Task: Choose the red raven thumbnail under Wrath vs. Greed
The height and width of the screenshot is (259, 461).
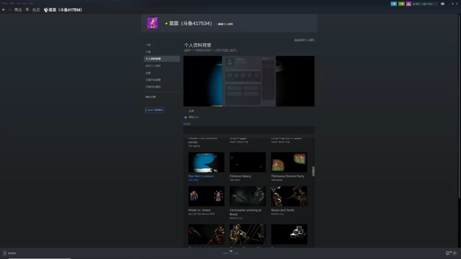Action: click(x=206, y=235)
